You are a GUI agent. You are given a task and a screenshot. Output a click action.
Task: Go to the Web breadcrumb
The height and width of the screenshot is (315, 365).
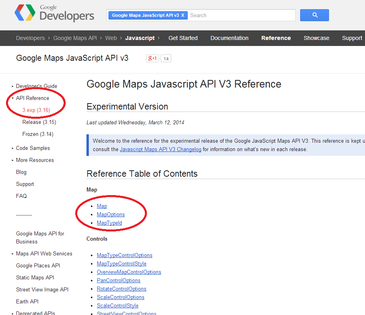click(111, 38)
